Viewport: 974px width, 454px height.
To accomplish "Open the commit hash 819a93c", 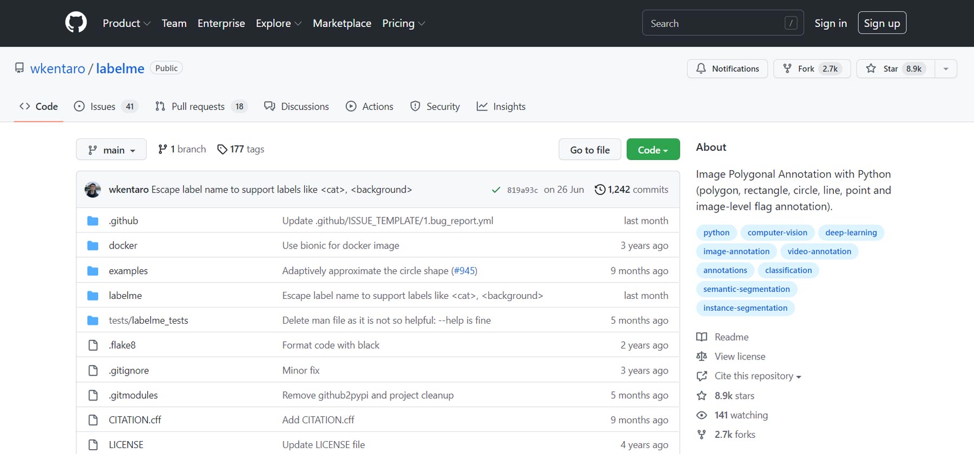I will (522, 190).
